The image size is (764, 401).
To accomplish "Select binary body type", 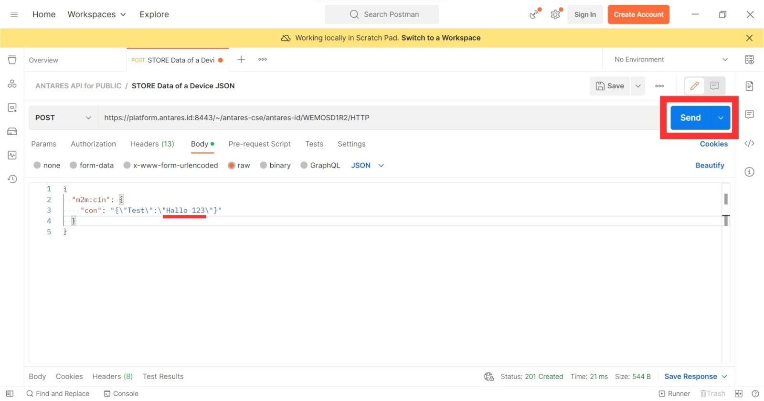I will [x=275, y=165].
